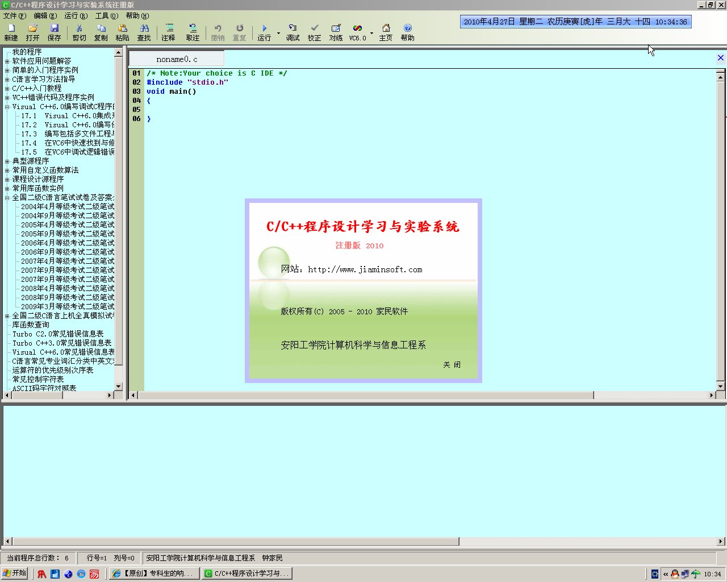Expand 典型源程序 tree node
Viewport: 727px width, 582px height.
tap(7, 161)
